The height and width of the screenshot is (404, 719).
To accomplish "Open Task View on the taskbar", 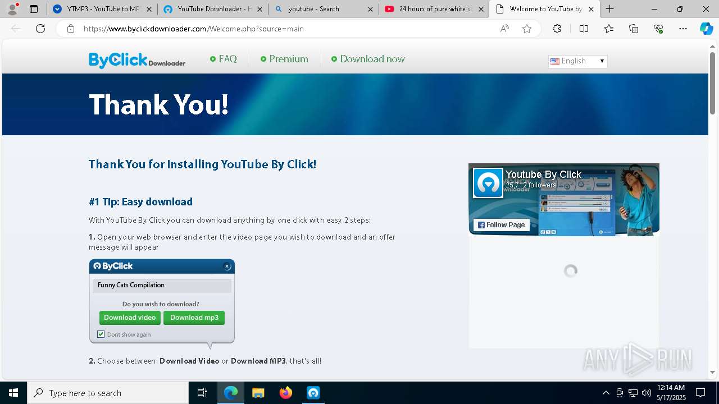I will pyautogui.click(x=202, y=393).
